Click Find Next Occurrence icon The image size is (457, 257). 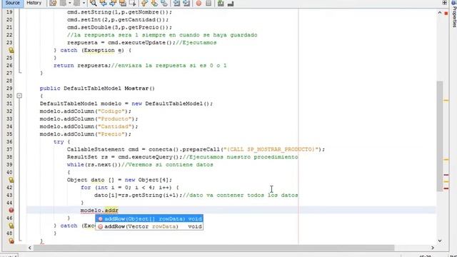(x=113, y=3)
